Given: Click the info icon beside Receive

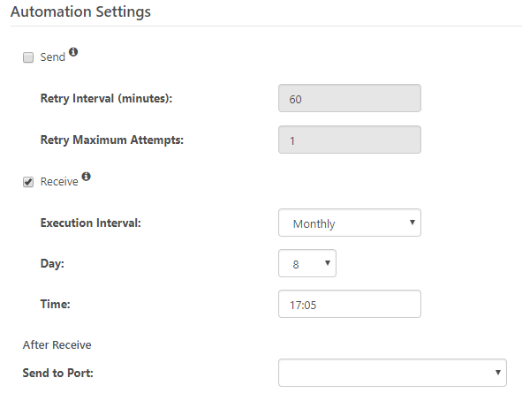Looking at the screenshot, I should point(87,177).
